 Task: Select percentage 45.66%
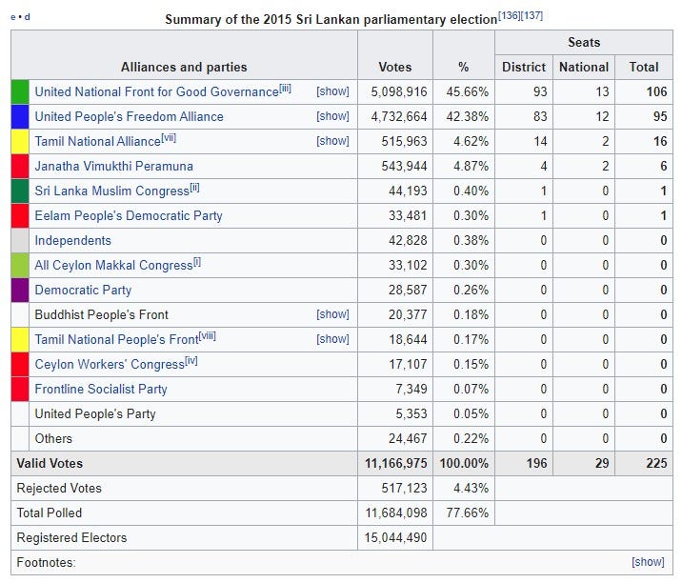tap(467, 91)
